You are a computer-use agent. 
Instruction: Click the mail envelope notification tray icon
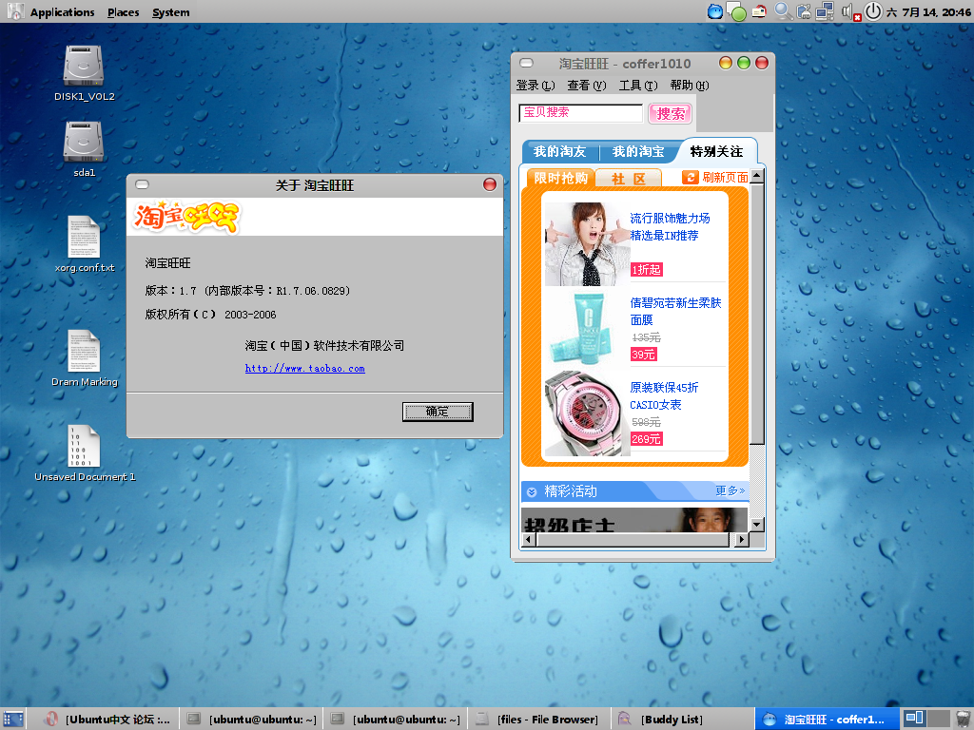[759, 11]
